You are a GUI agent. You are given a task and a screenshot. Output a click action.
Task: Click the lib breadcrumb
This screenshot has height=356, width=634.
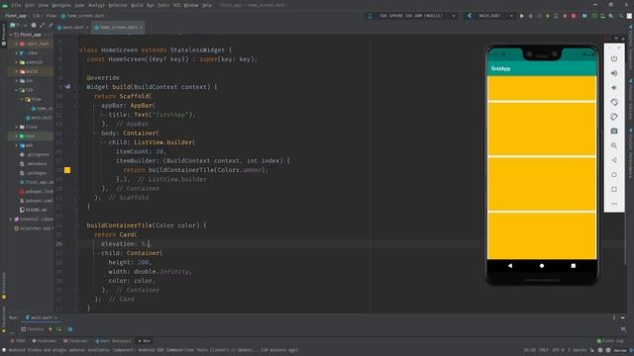coord(36,16)
